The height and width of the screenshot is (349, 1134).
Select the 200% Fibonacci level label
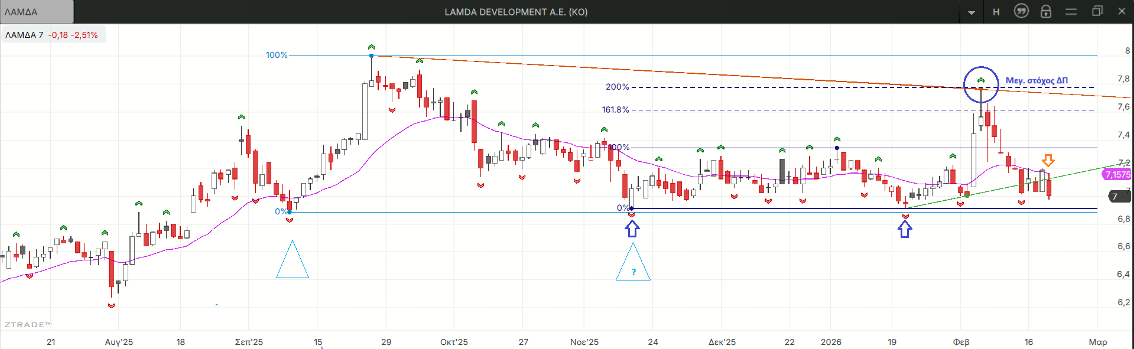(x=617, y=87)
